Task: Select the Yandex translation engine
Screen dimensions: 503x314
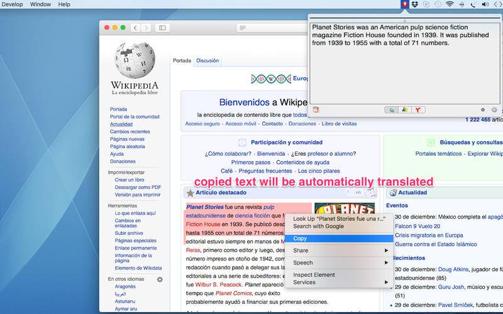Action: (418, 110)
